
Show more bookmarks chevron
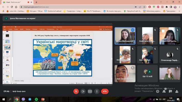(x=180, y=11)
